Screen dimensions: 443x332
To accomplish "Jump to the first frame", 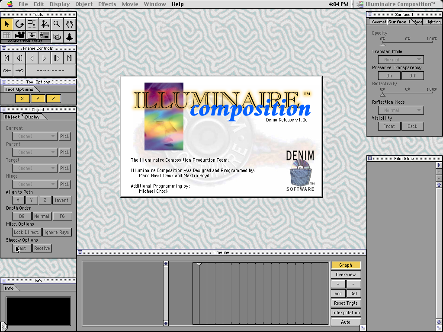I will (7, 58).
